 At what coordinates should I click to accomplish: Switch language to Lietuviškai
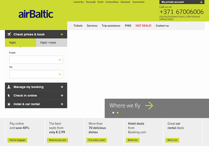tap(112, 2)
